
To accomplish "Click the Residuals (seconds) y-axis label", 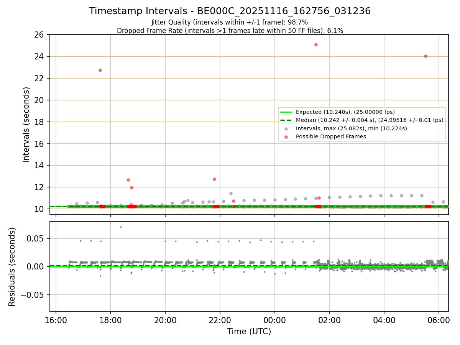I will (x=12, y=267).
